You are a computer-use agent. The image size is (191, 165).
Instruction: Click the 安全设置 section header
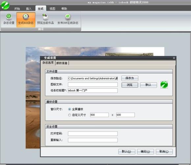tap(109, 126)
